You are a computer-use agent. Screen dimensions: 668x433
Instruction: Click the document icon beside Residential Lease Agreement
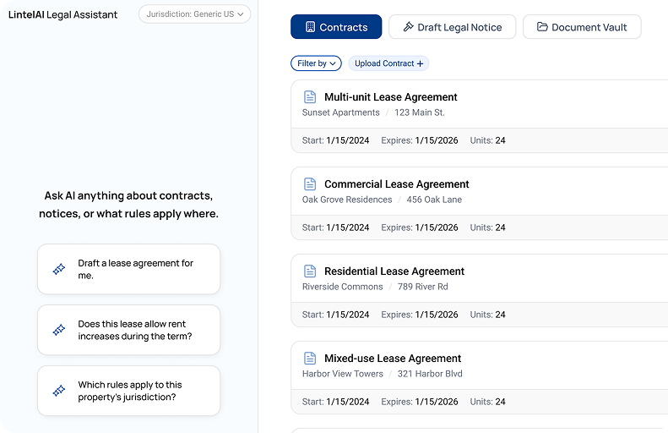coord(310,271)
